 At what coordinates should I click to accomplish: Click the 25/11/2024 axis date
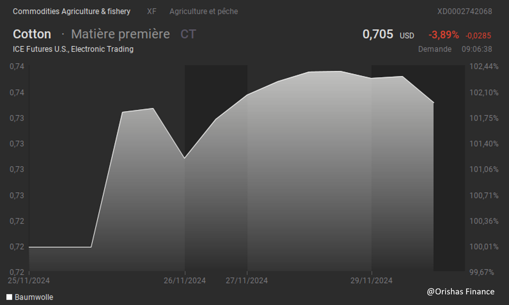29,280
